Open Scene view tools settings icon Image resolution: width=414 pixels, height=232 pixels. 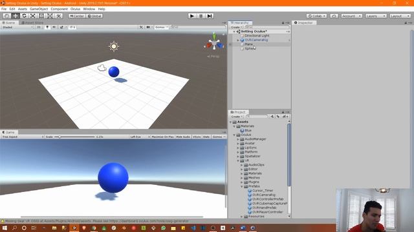coord(142,27)
